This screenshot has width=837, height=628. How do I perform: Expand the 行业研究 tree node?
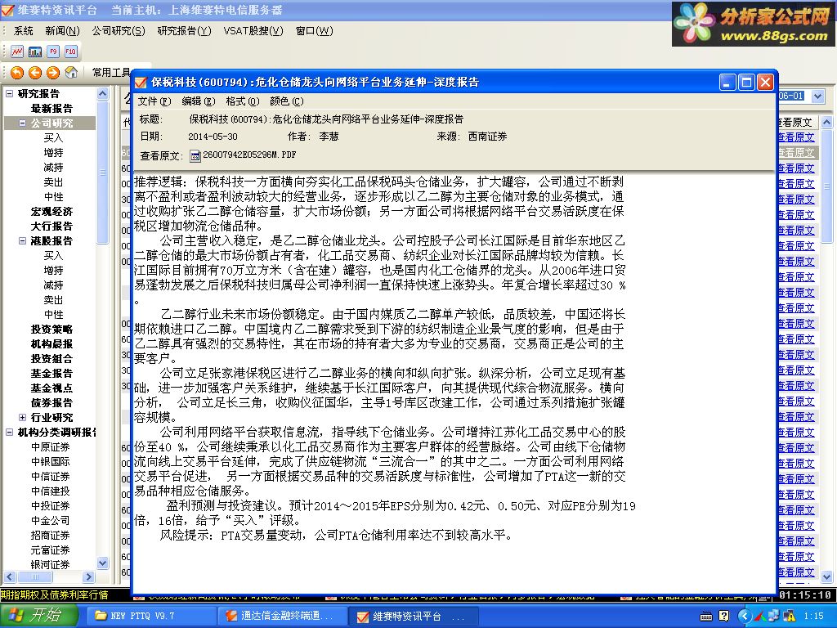tap(22, 418)
